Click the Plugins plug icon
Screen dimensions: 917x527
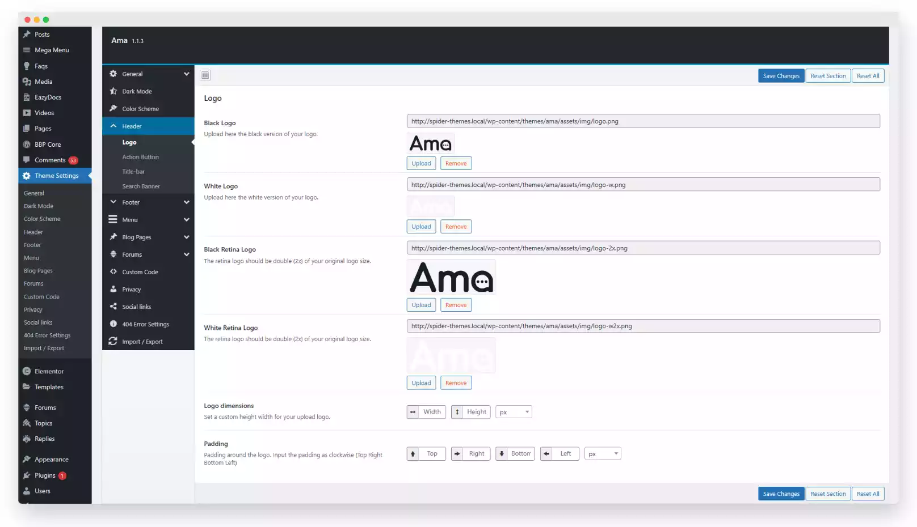26,475
